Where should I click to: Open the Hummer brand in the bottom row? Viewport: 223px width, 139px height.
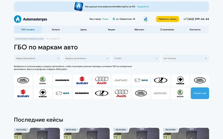point(82,93)
